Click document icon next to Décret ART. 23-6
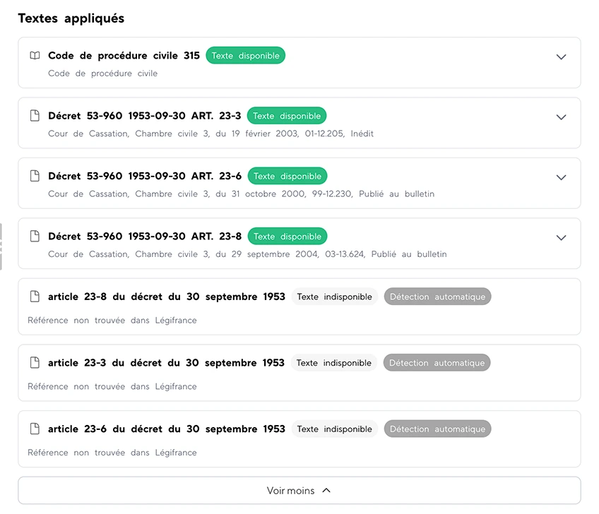 (35, 177)
